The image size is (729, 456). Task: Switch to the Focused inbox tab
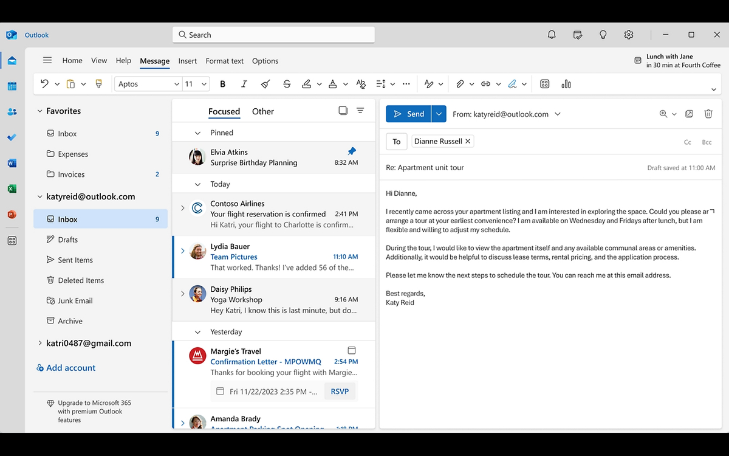[224, 111]
